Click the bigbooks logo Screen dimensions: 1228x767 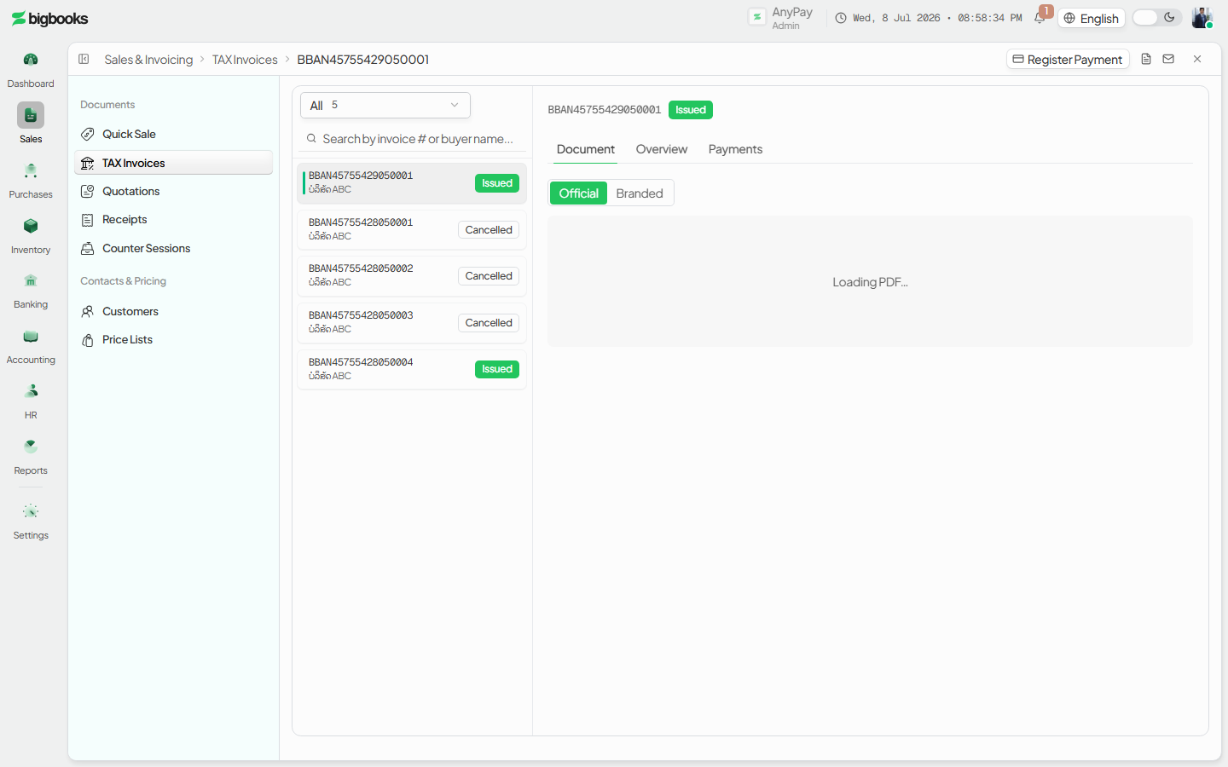pyautogui.click(x=49, y=19)
